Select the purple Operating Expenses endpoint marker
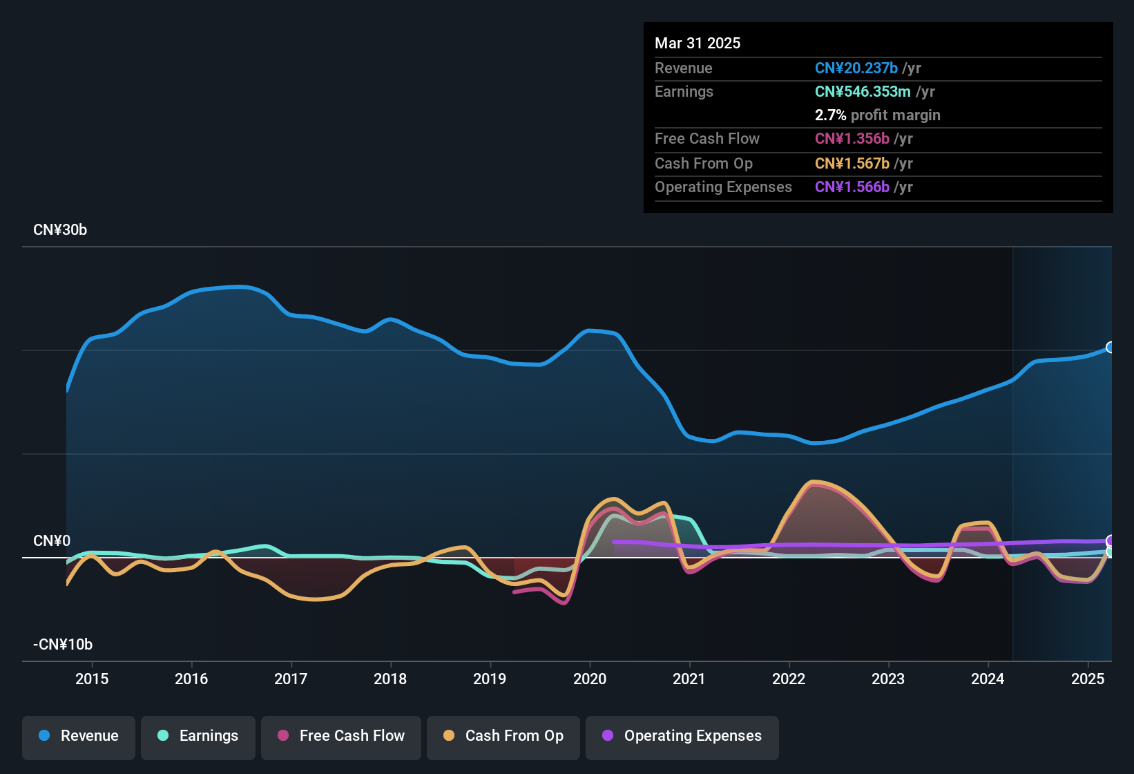 [x=1111, y=541]
